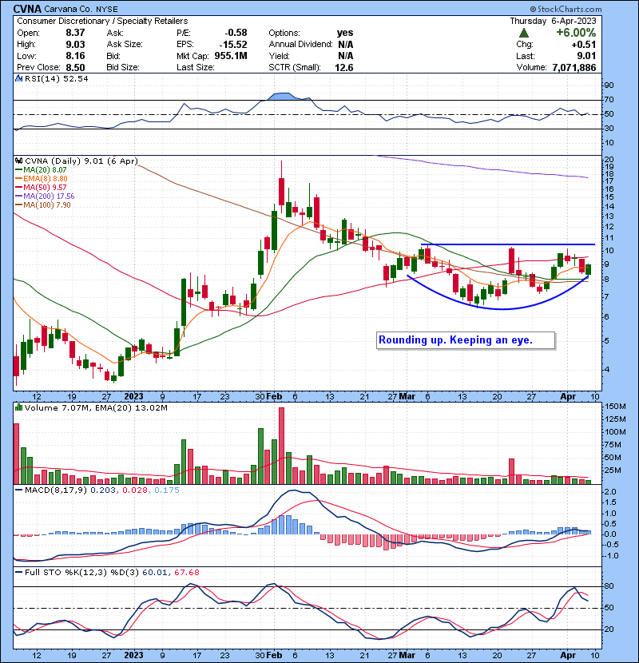Click the stochastic %D value 67.68

coord(186,573)
